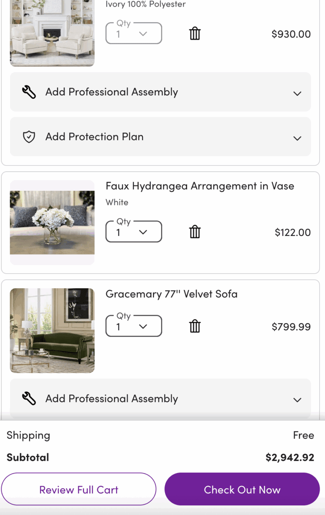Open quantity dropdown for Gracemary Velvet Sofa

pyautogui.click(x=133, y=327)
